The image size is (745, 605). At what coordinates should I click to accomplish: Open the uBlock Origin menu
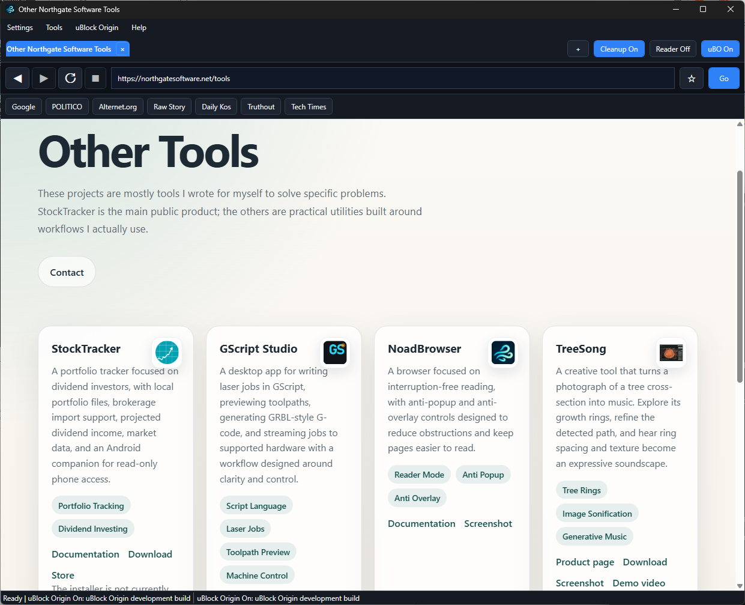[97, 28]
